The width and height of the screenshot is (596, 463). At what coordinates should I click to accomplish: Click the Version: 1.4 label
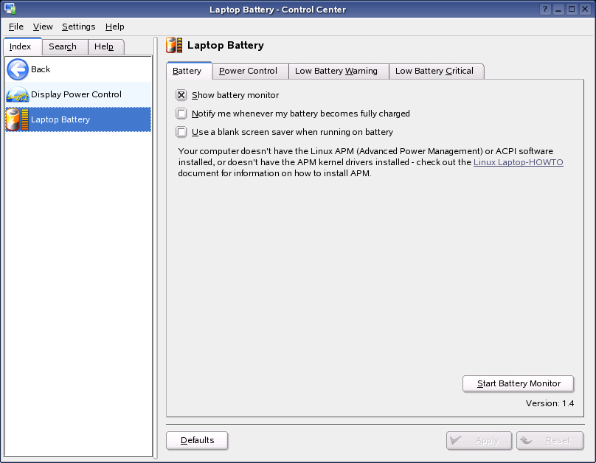click(550, 403)
